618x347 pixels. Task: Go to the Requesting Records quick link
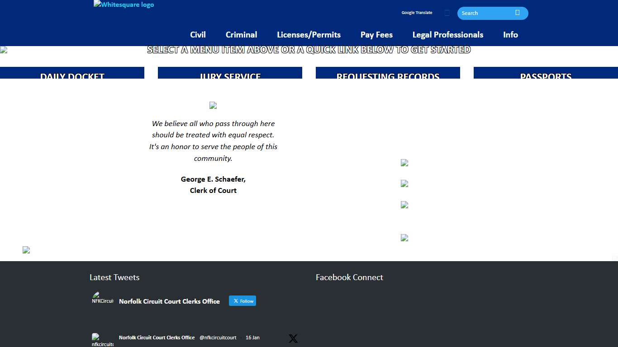(388, 74)
